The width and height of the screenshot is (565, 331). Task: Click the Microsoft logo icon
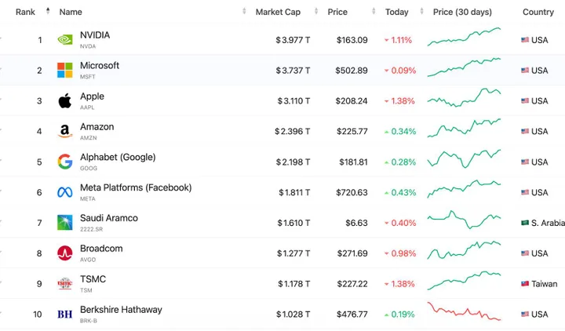point(65,71)
